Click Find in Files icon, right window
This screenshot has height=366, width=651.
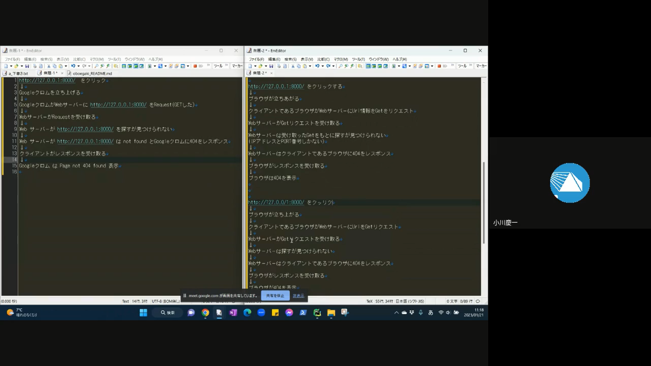point(360,66)
